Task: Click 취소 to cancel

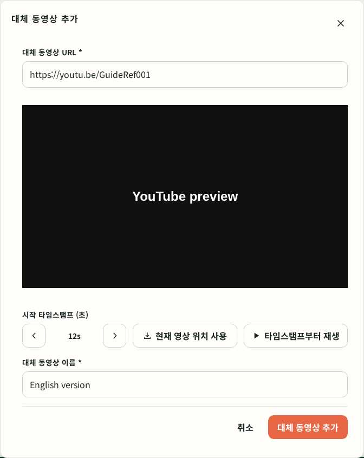Action: tap(245, 428)
